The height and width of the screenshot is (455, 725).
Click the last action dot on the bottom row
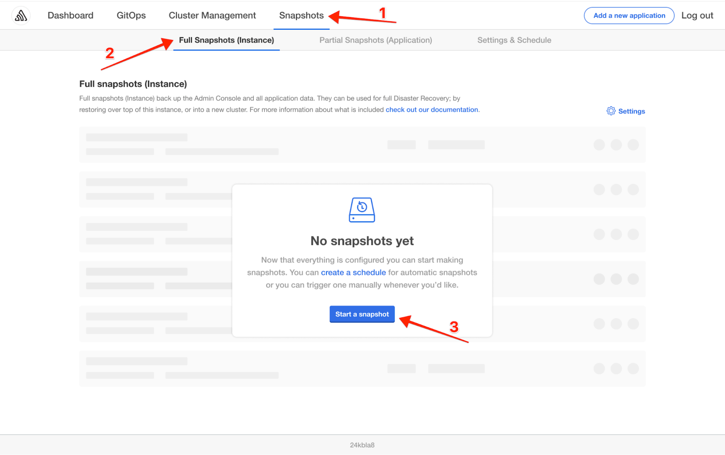[x=634, y=368]
